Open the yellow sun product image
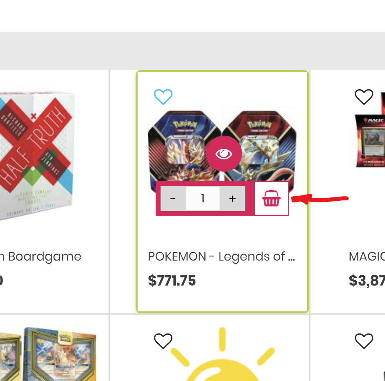Screen dimensions: 385x381 (222, 354)
